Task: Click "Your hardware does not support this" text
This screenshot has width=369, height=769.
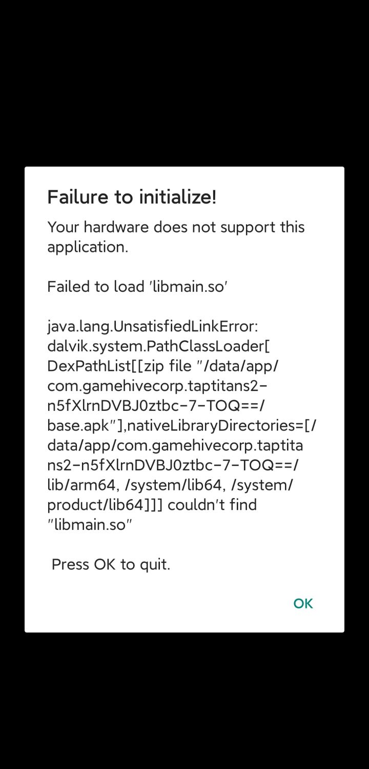Action: [176, 227]
